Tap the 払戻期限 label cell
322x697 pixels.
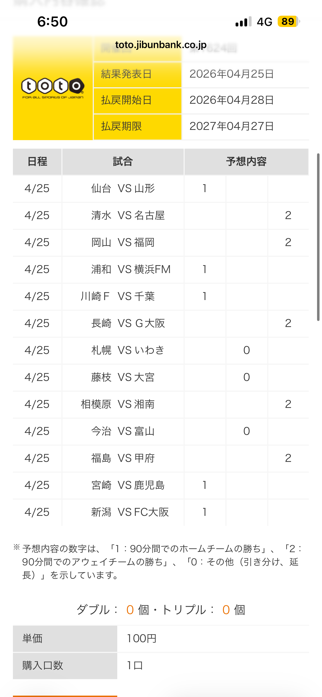point(138,127)
